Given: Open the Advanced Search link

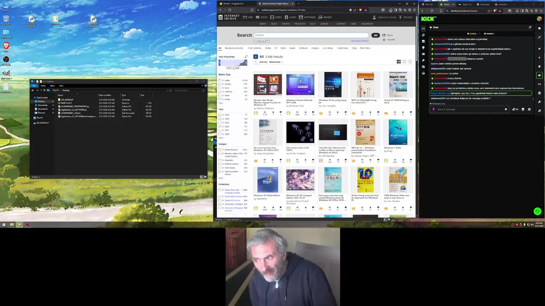Looking at the screenshot, I should coord(360,41).
